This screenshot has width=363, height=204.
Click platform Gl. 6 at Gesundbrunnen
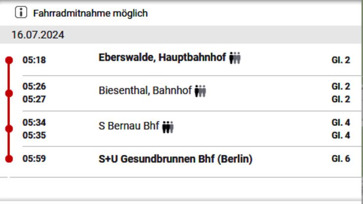click(x=341, y=159)
